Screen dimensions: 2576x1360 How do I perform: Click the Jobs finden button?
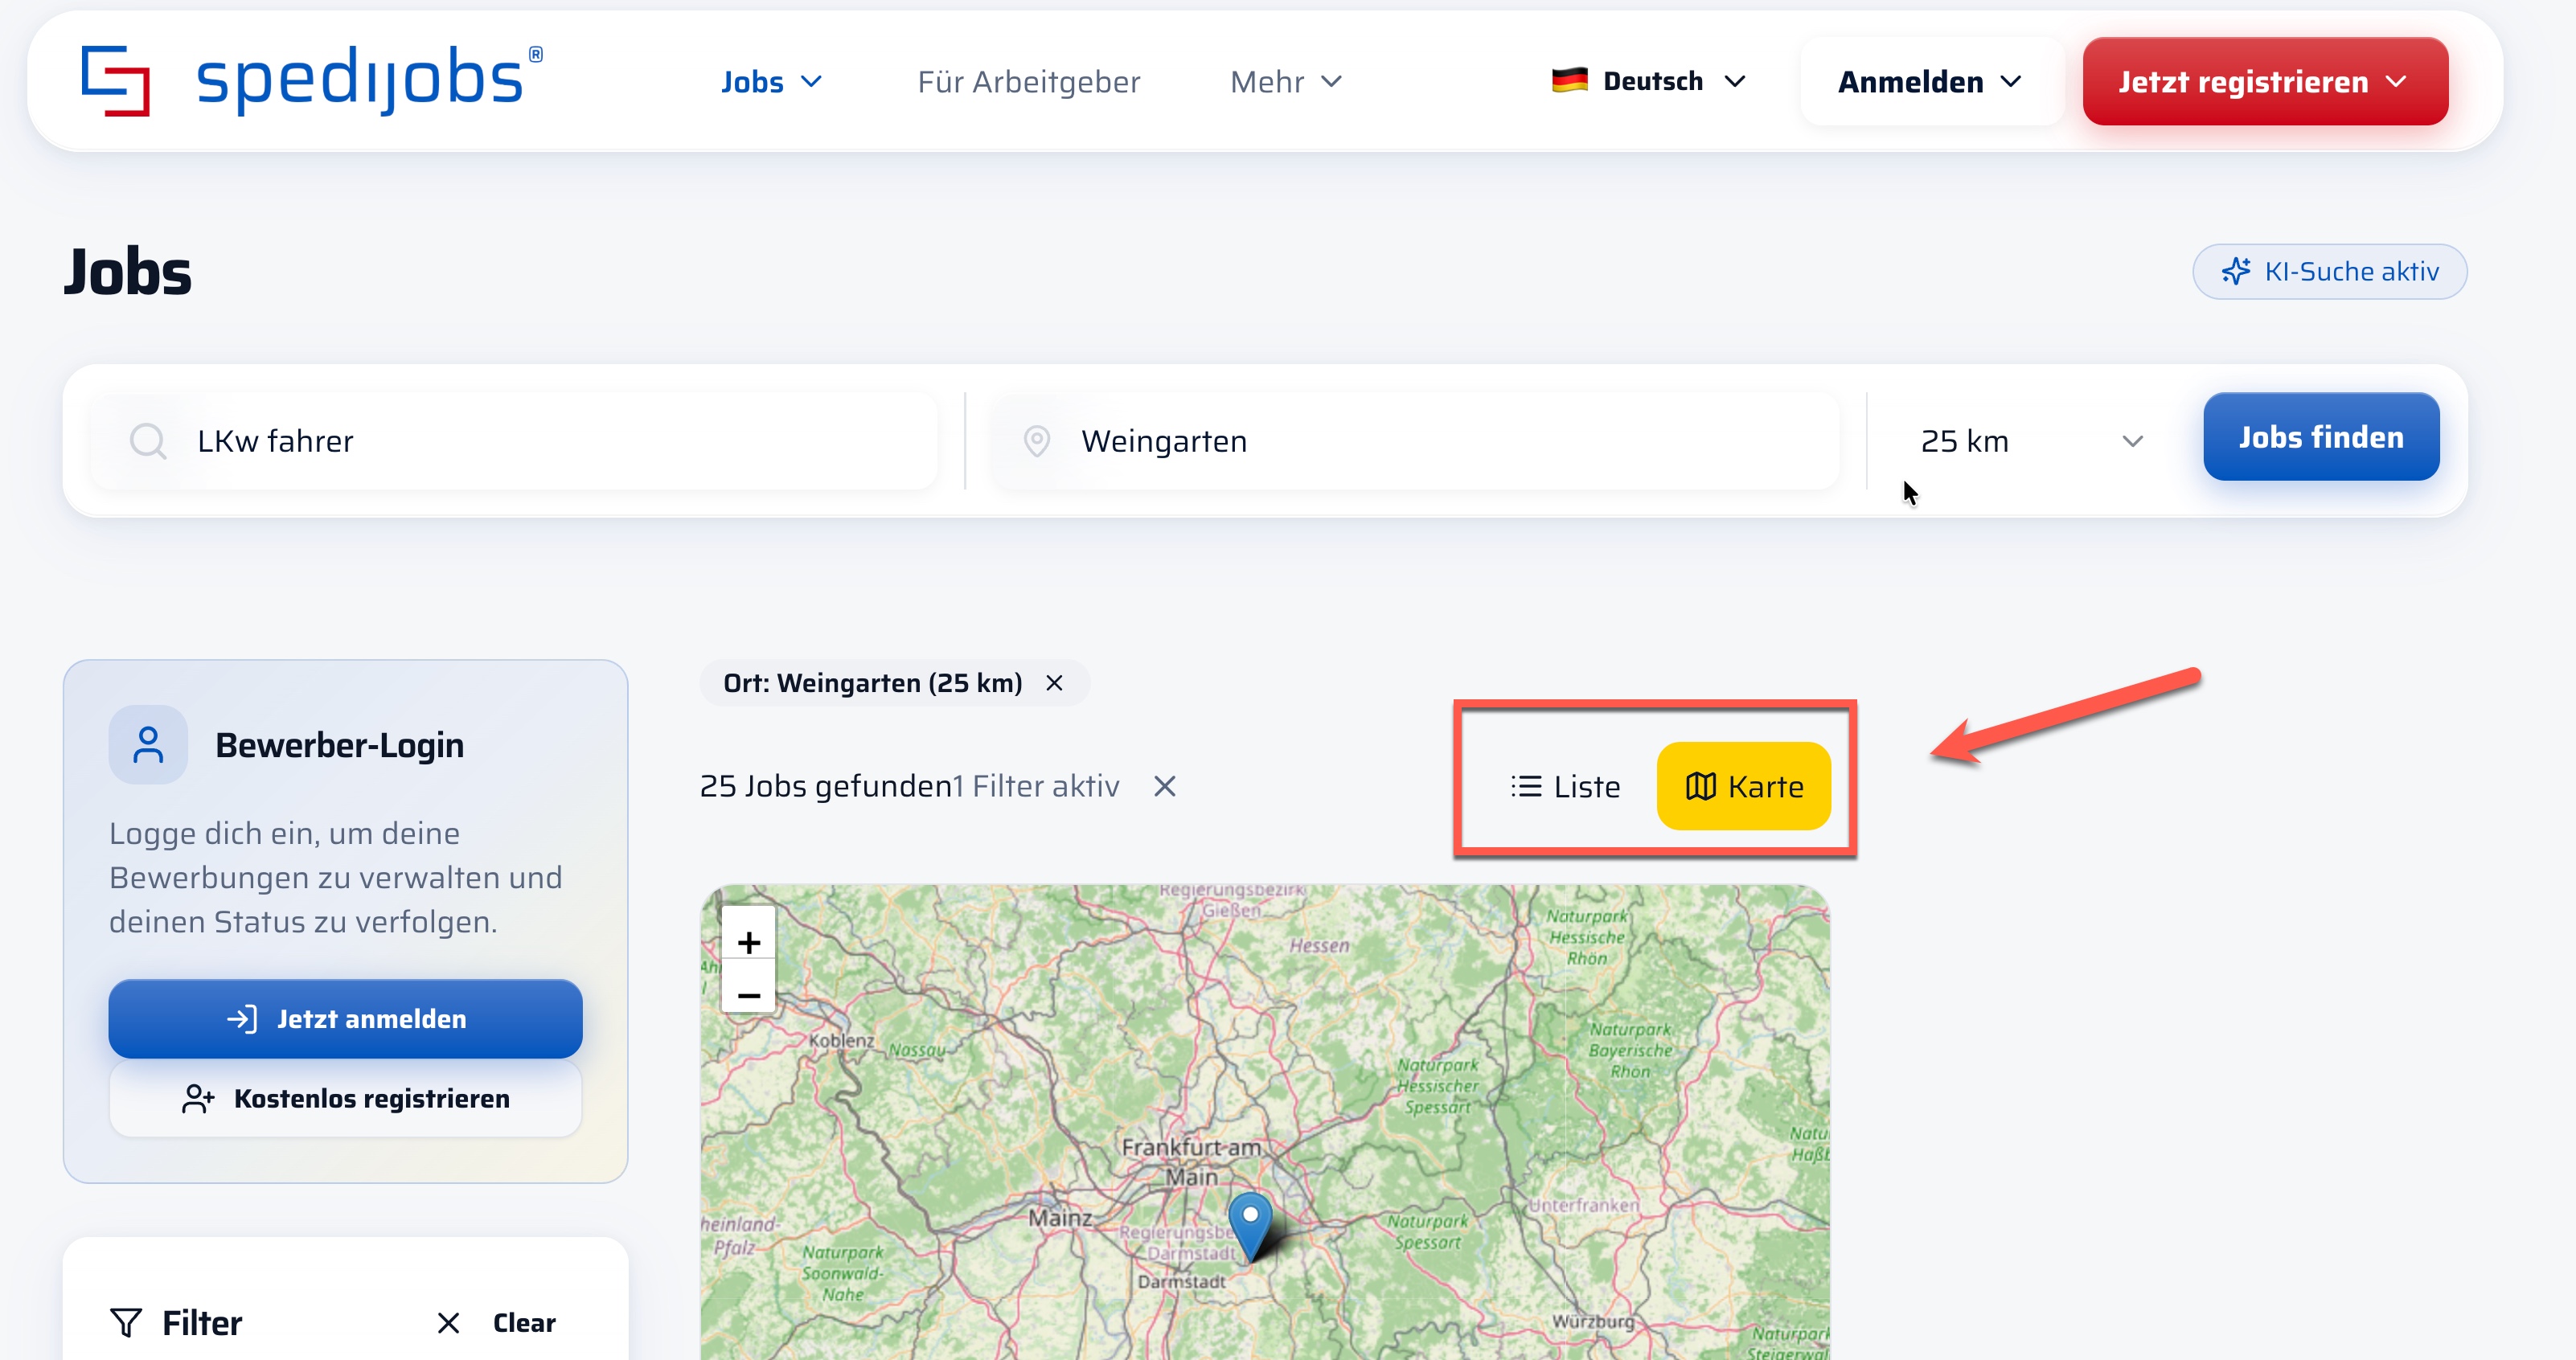pyautogui.click(x=2321, y=437)
